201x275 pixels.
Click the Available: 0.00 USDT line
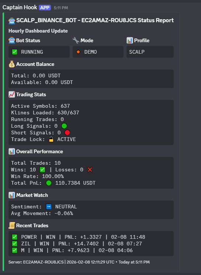pyautogui.click(x=42, y=82)
